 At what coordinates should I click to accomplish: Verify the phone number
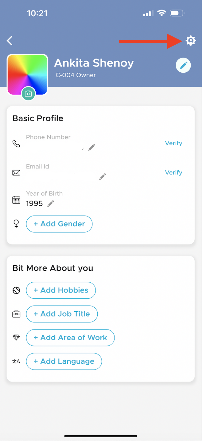[x=173, y=143]
